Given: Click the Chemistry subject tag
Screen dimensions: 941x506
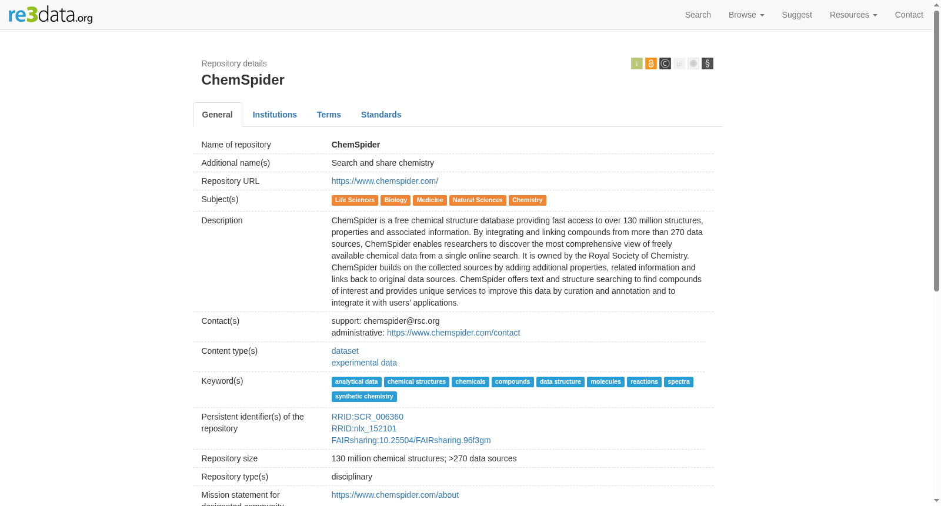Looking at the screenshot, I should pyautogui.click(x=528, y=200).
